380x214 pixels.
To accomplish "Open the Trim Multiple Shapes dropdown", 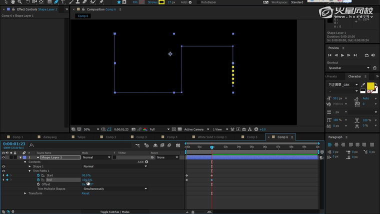I will tap(115, 189).
